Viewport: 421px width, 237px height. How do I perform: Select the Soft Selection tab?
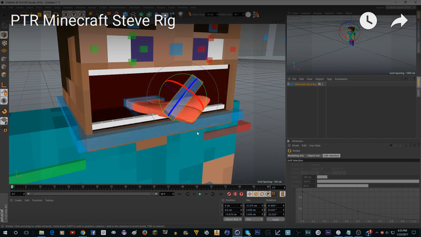coord(332,155)
